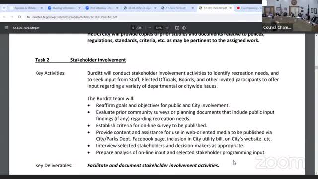Click the 'Task 2' heading text
The height and width of the screenshot is (179, 318).
coord(42,60)
